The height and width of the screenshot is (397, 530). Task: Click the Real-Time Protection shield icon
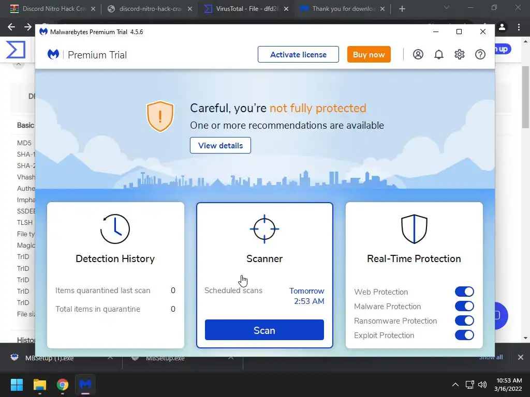414,229
